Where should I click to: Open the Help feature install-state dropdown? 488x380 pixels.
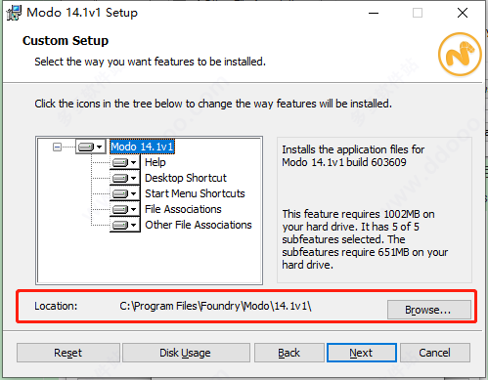[x=125, y=162]
